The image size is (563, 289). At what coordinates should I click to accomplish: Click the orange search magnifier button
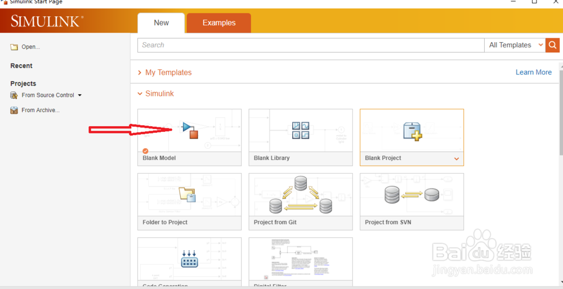pos(552,45)
